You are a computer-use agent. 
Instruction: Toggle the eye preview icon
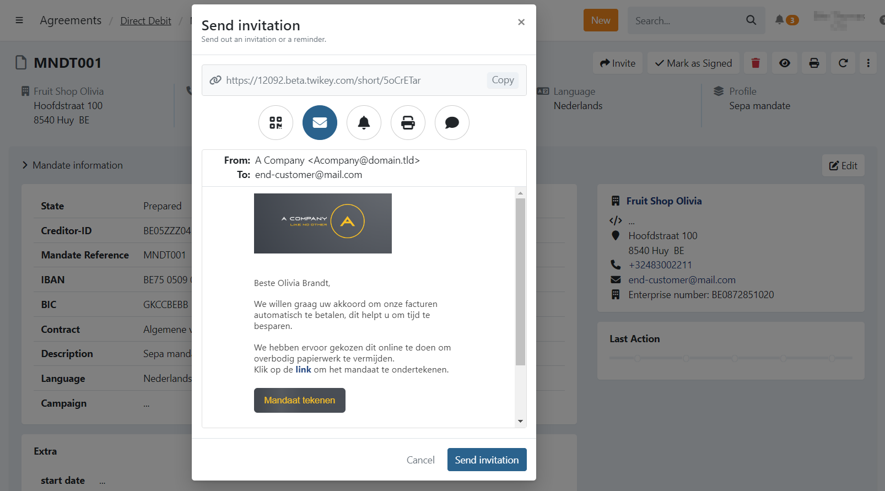(x=785, y=63)
